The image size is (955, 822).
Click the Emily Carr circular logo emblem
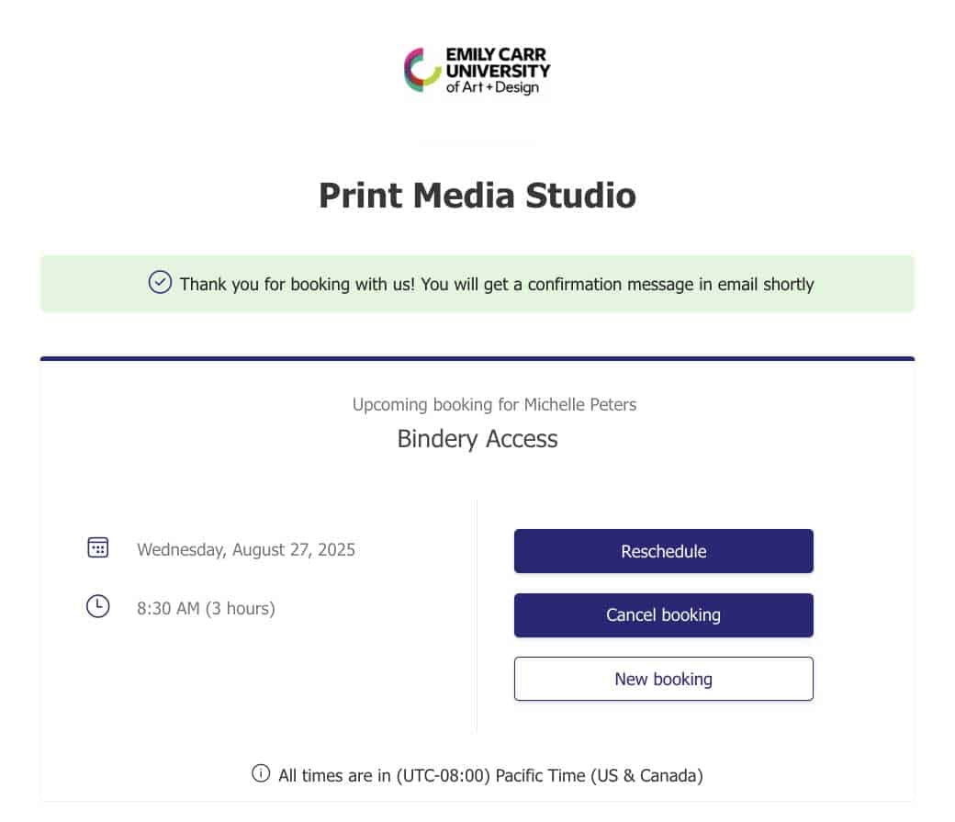click(421, 70)
